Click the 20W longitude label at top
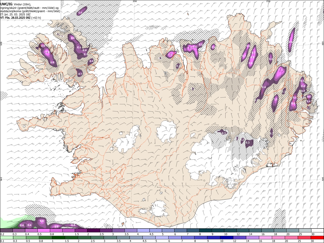 click(x=135, y=1)
